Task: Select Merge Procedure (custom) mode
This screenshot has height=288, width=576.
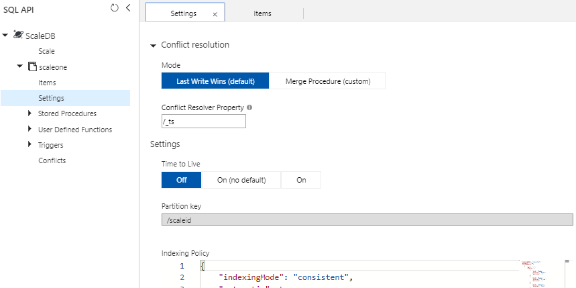Action: point(327,81)
